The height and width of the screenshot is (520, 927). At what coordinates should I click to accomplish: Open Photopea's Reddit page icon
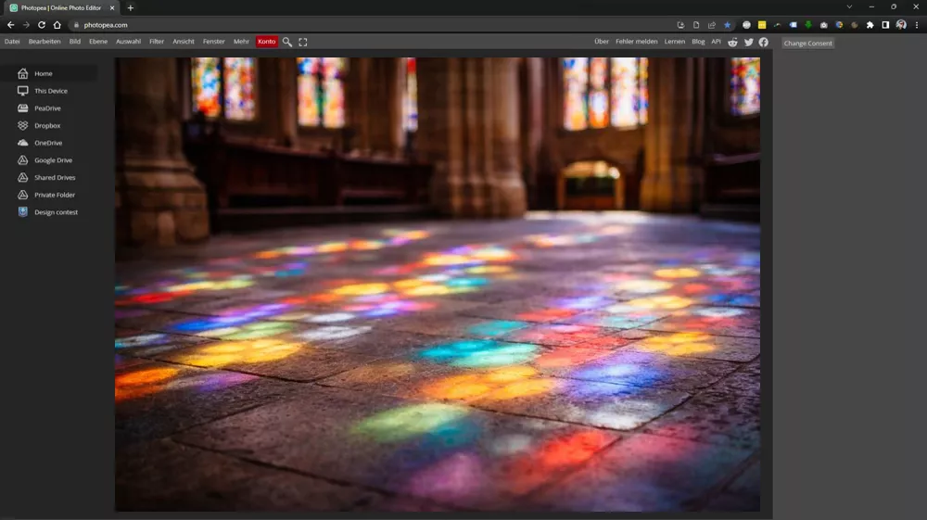[733, 42]
